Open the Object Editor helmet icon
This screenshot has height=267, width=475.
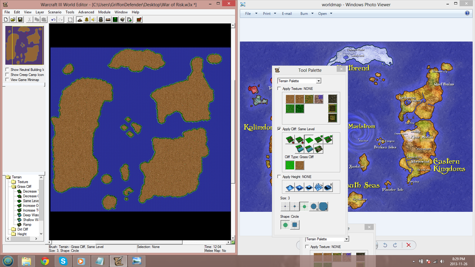(101, 20)
